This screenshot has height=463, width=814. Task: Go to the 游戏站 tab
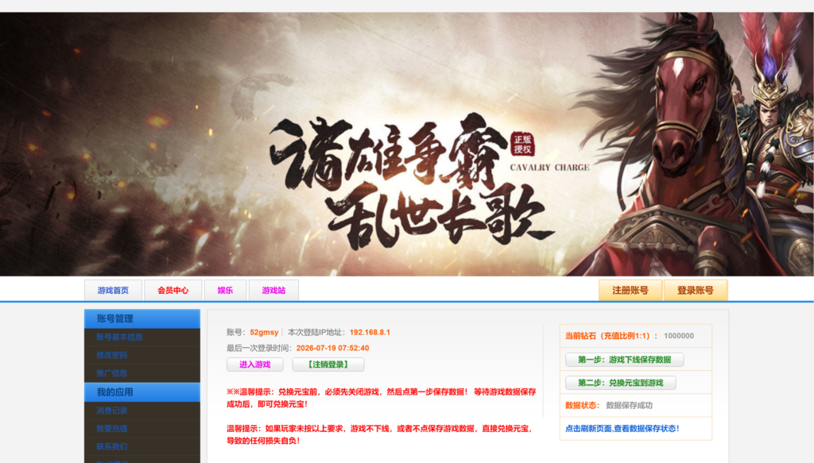[x=273, y=291]
